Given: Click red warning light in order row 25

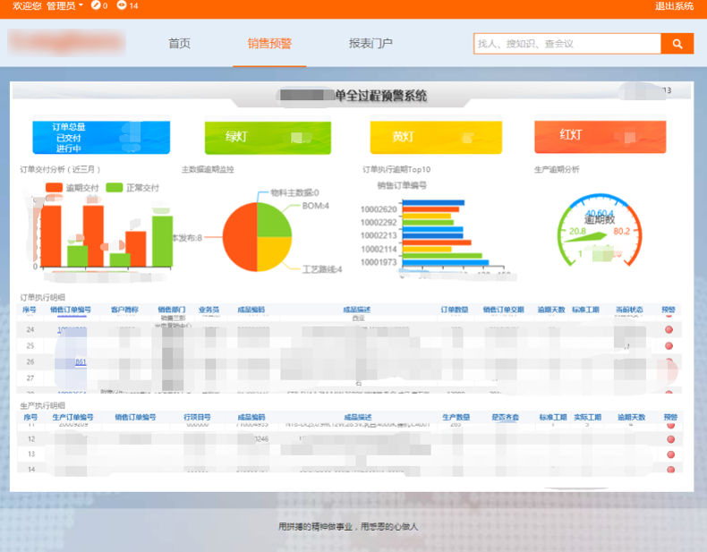Looking at the screenshot, I should pos(669,345).
